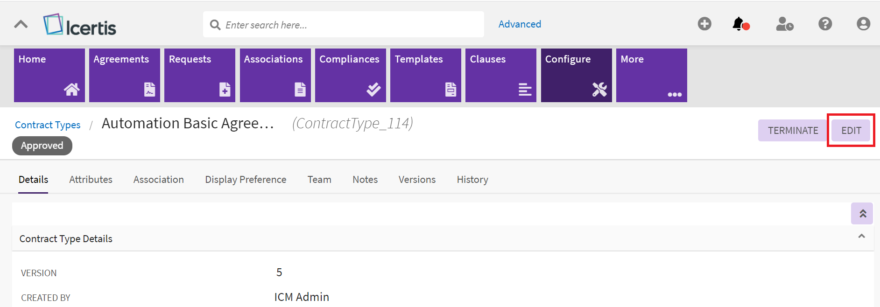
Task: Click the search magnifier icon
Action: click(215, 25)
